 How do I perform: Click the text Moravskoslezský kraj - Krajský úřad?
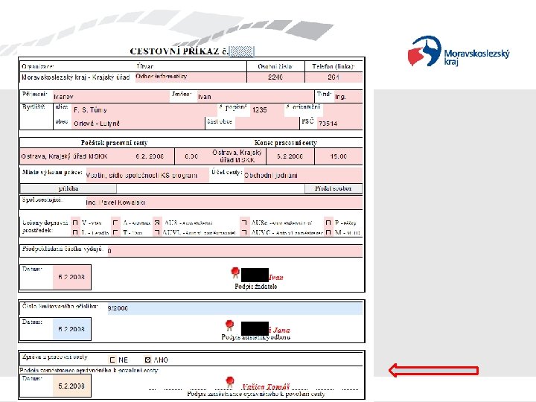[75, 77]
